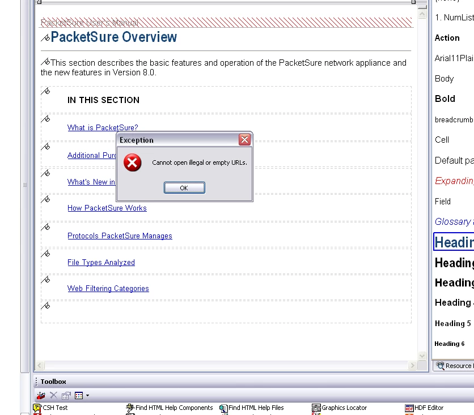
Task: Select the blue 'Glossary' style
Action: click(x=454, y=221)
